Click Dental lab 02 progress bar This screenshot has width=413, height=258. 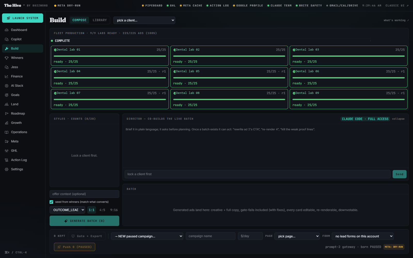pyautogui.click(x=229, y=56)
